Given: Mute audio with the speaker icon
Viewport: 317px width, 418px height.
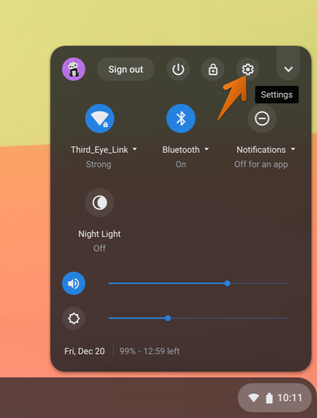Looking at the screenshot, I should point(74,283).
